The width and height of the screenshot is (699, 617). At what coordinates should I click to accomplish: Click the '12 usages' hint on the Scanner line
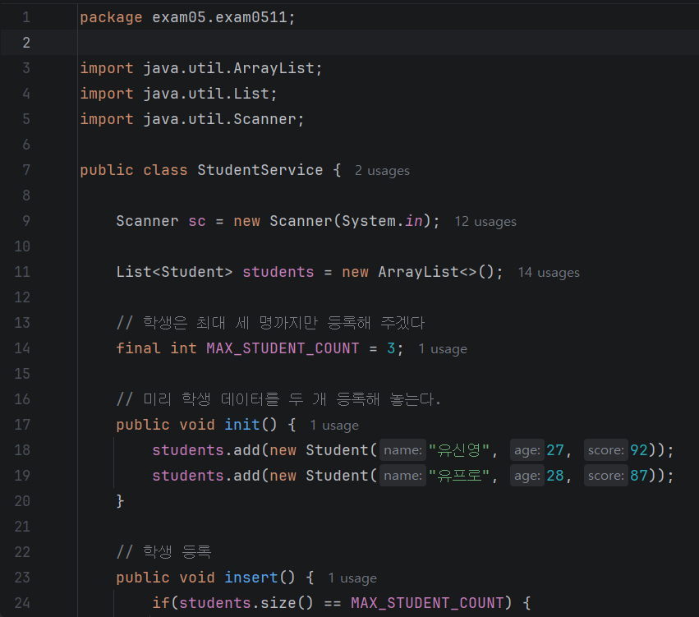click(485, 222)
